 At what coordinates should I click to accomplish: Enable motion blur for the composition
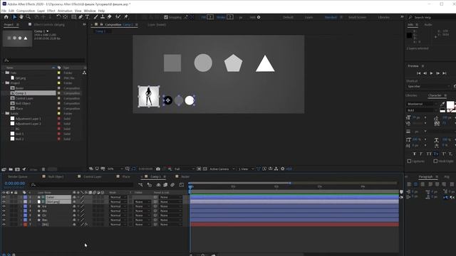click(x=172, y=185)
